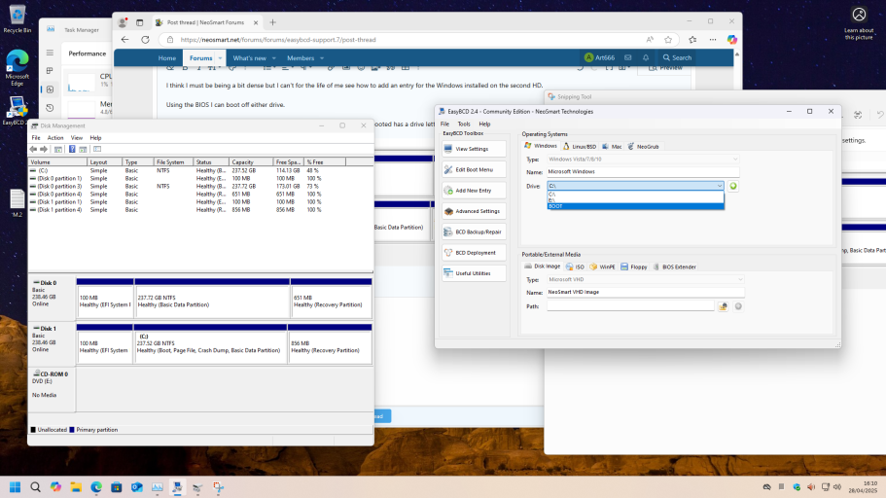Open Edge settings and more menu
Image resolution: width=886 pixels, height=498 pixels.
[x=713, y=40]
